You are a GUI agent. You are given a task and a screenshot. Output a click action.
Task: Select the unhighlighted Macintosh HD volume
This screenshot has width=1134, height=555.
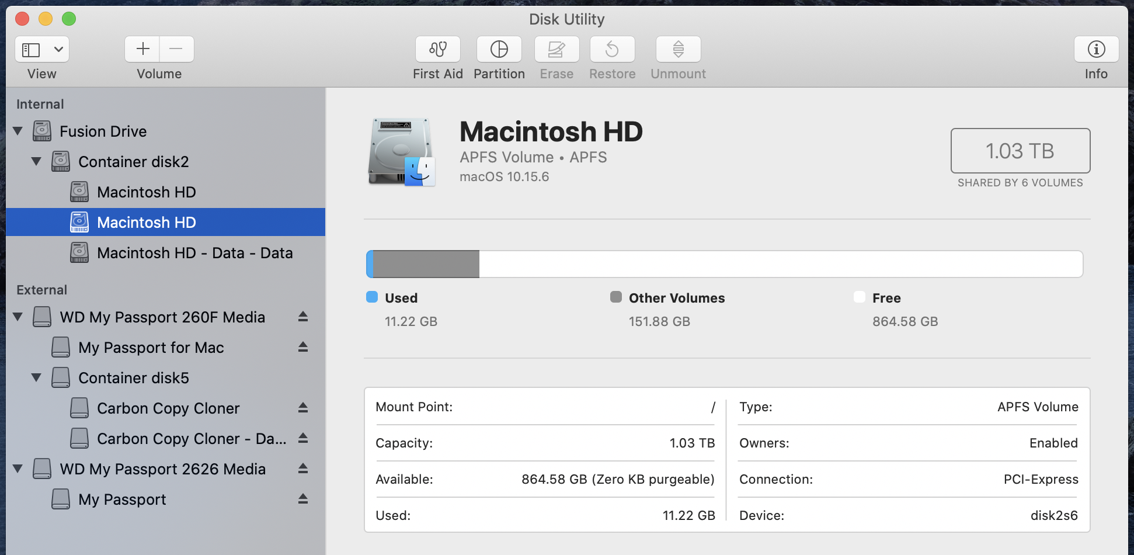[166, 192]
